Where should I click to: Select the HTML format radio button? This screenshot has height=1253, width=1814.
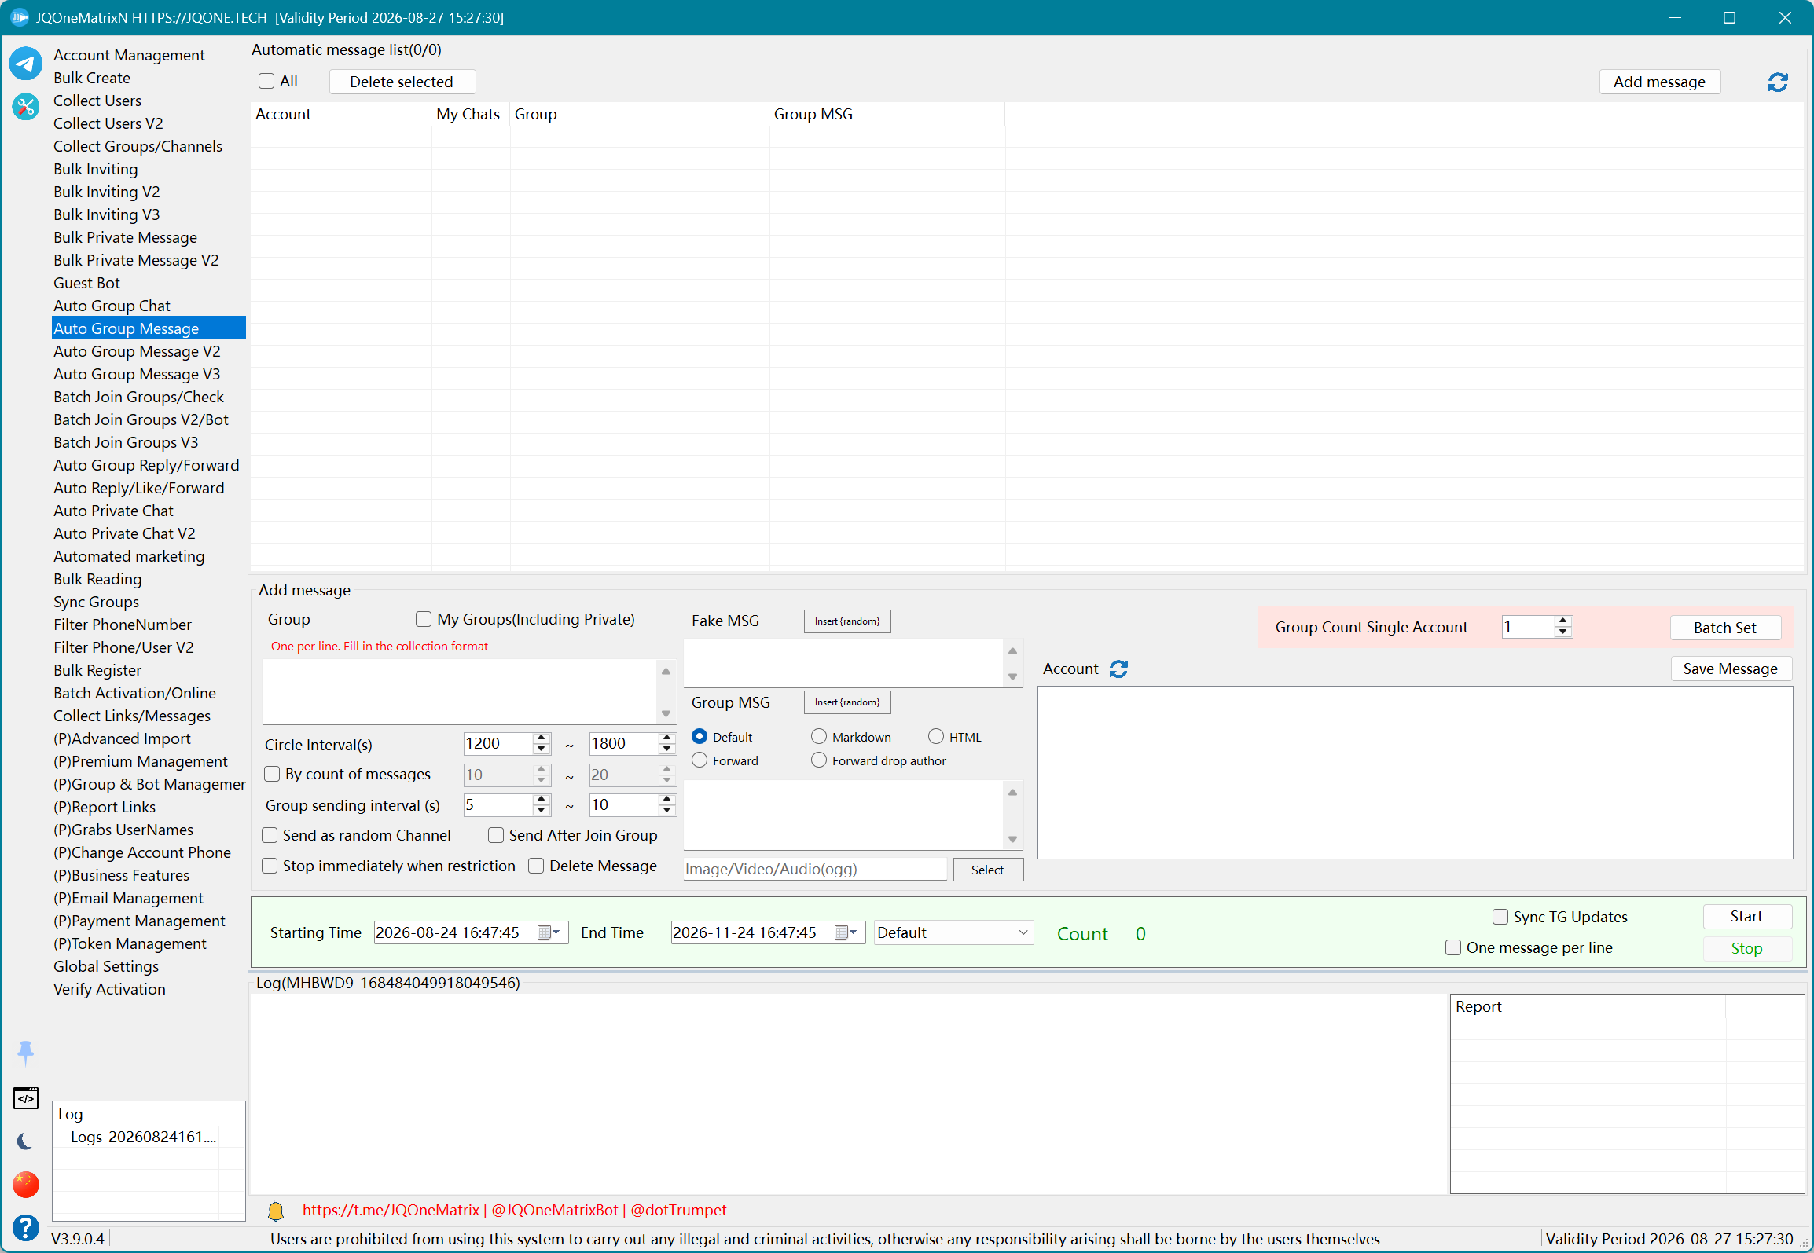(x=936, y=737)
